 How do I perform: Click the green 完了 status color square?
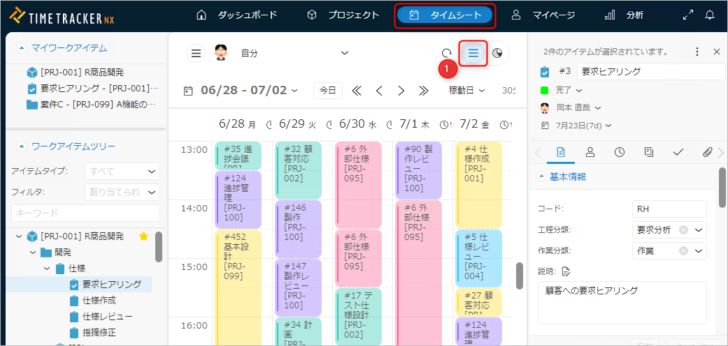click(545, 90)
